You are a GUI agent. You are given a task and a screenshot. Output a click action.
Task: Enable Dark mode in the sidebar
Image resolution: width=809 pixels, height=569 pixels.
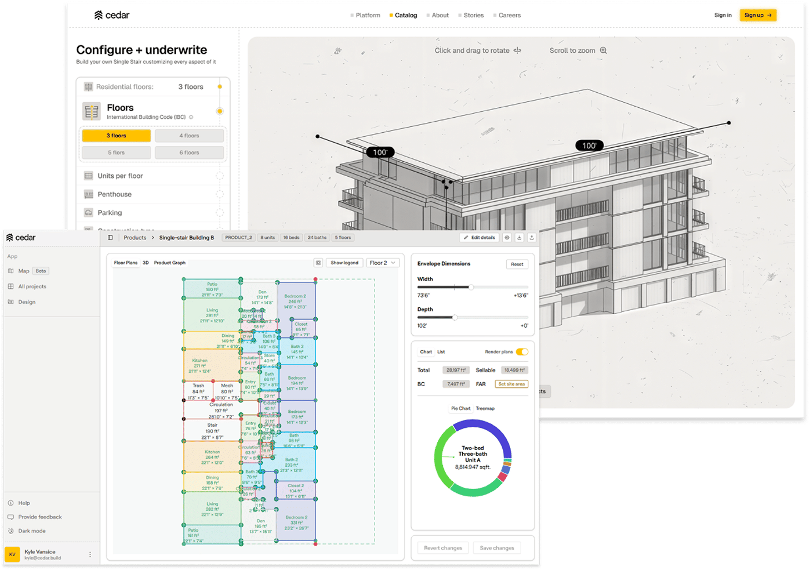tap(32, 531)
